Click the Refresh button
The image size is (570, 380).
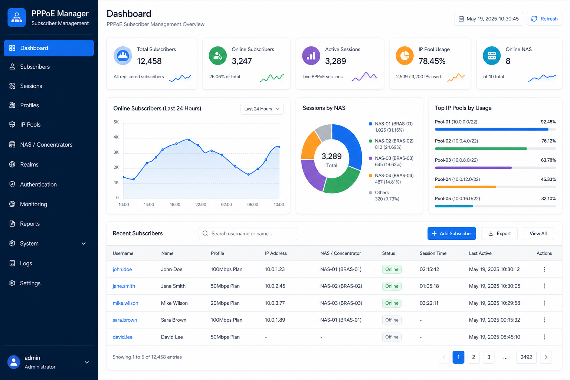pyautogui.click(x=544, y=19)
